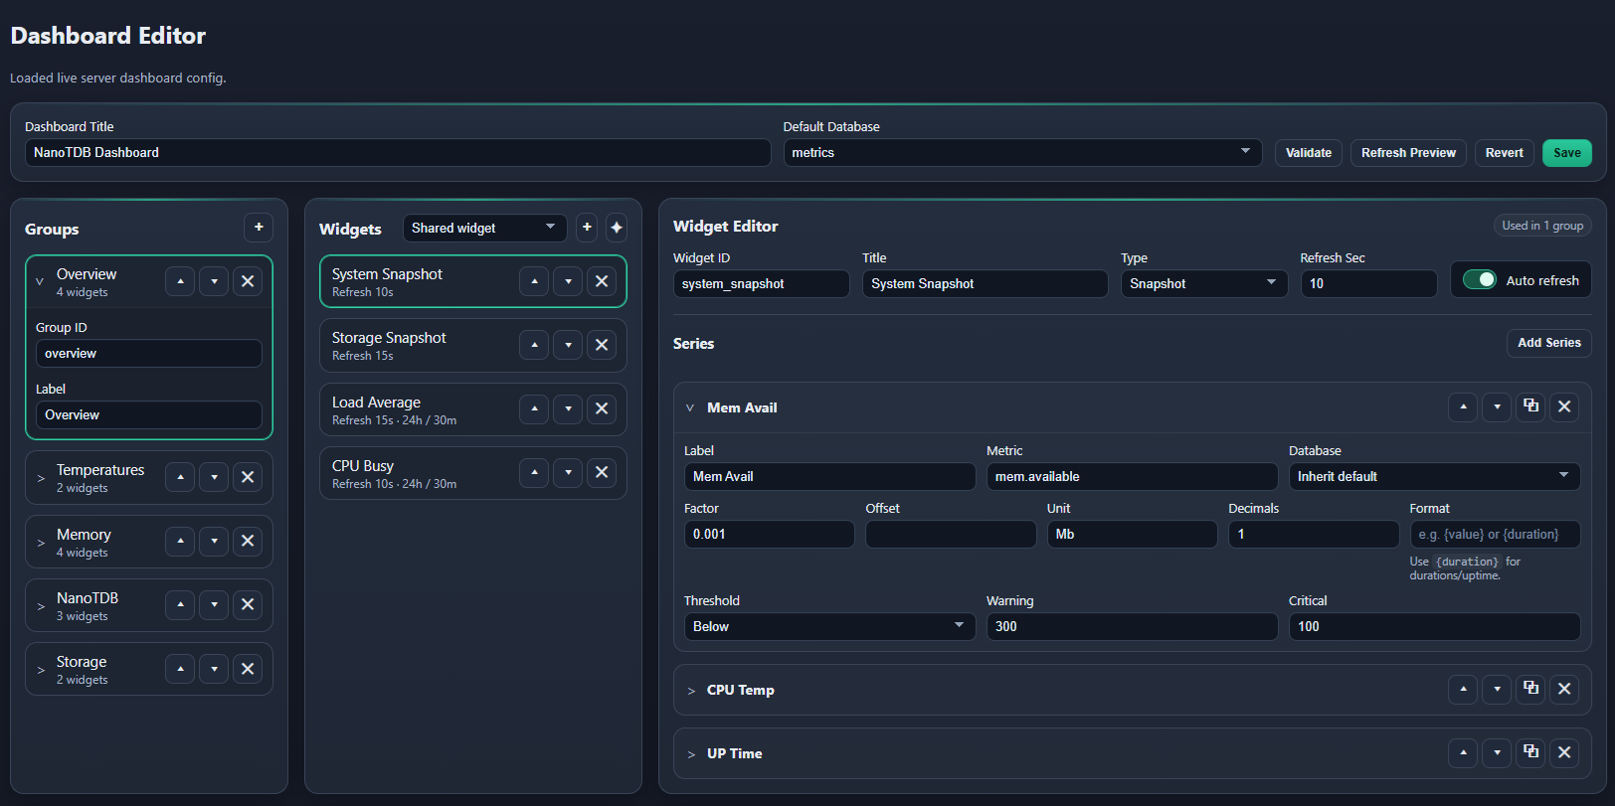Open the Threshold Below dropdown
The height and width of the screenshot is (806, 1615).
point(829,626)
